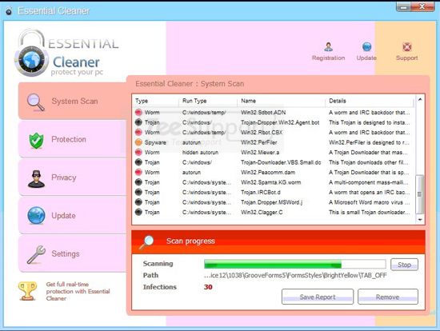This screenshot has height=331, width=440.
Task: Click the scan list scrollbar up arrow
Action: (x=420, y=99)
